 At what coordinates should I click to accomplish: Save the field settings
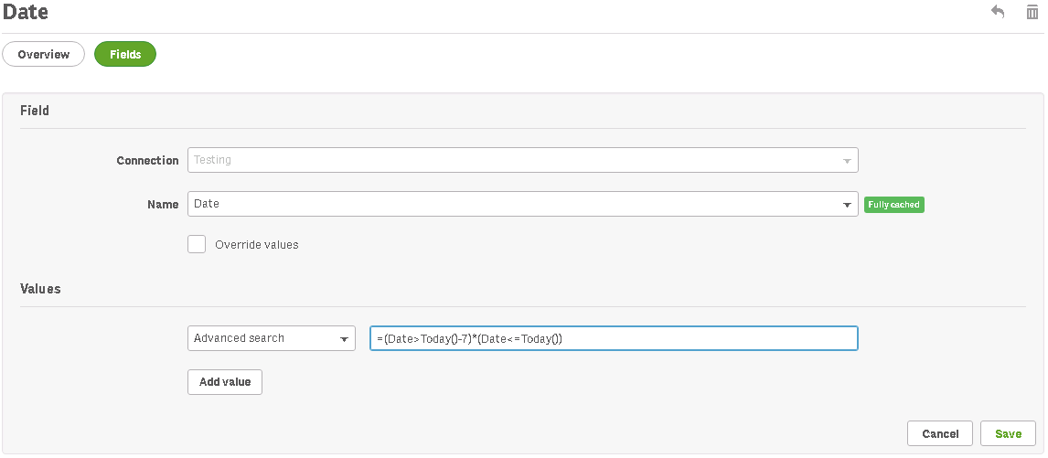click(x=1008, y=433)
